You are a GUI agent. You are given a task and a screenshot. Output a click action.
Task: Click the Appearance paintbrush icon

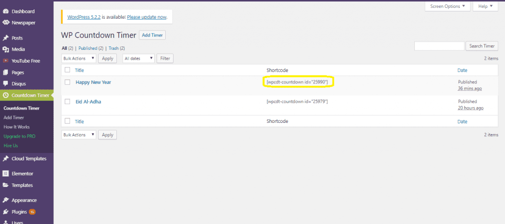coord(5,200)
